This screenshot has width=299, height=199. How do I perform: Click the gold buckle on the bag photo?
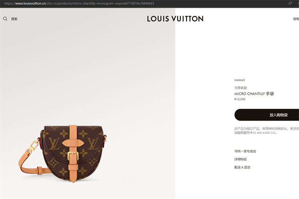tap(73, 156)
